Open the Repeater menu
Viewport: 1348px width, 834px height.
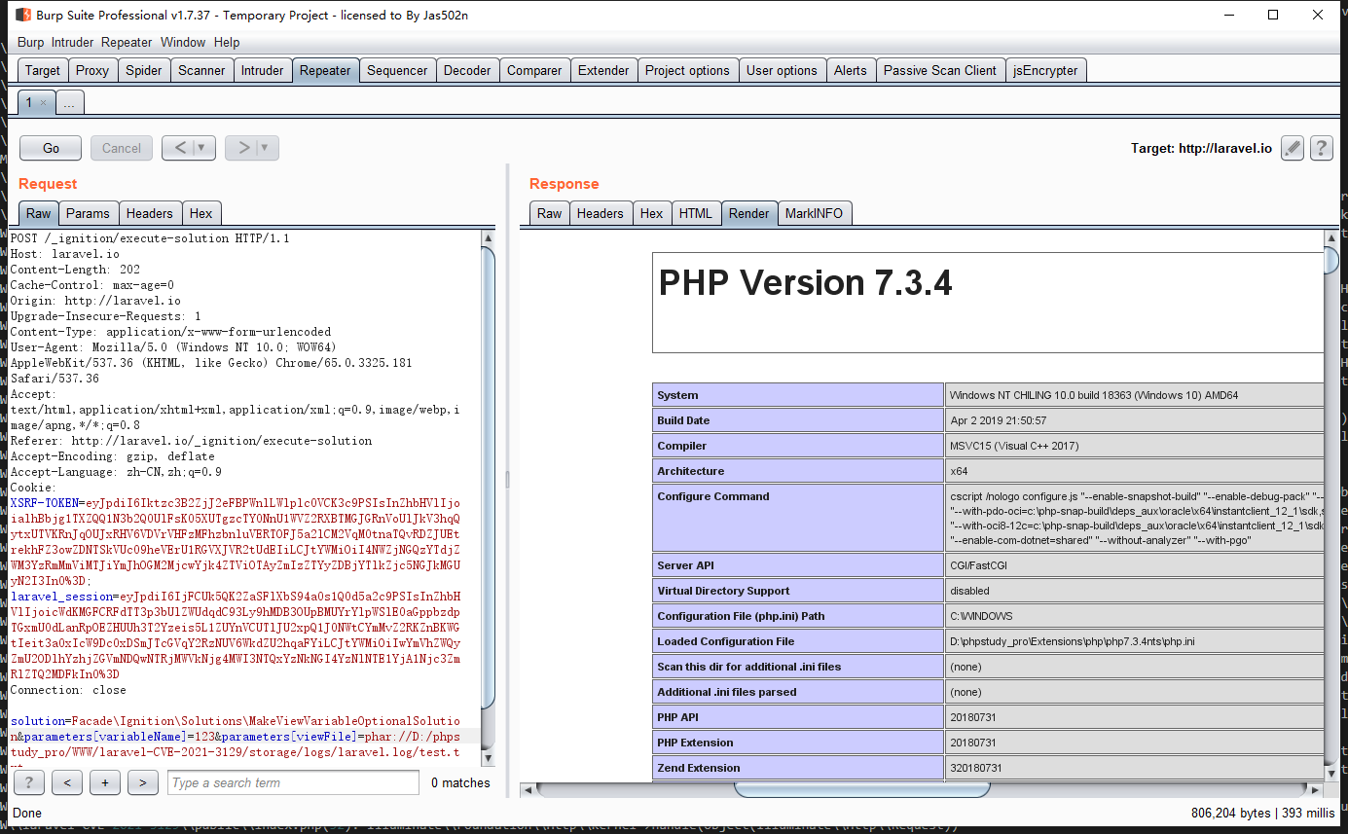click(x=127, y=42)
